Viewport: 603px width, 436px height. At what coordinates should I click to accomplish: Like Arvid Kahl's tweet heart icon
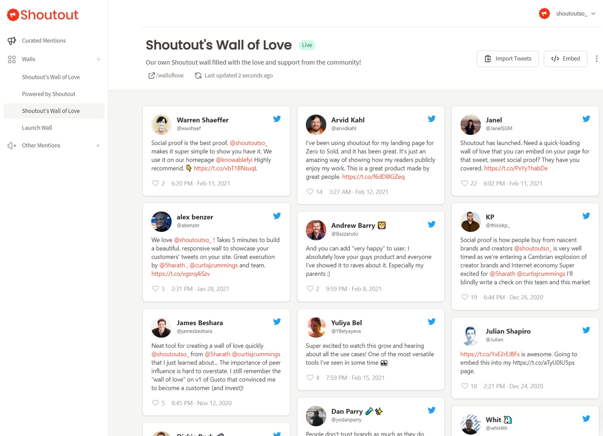pos(310,192)
